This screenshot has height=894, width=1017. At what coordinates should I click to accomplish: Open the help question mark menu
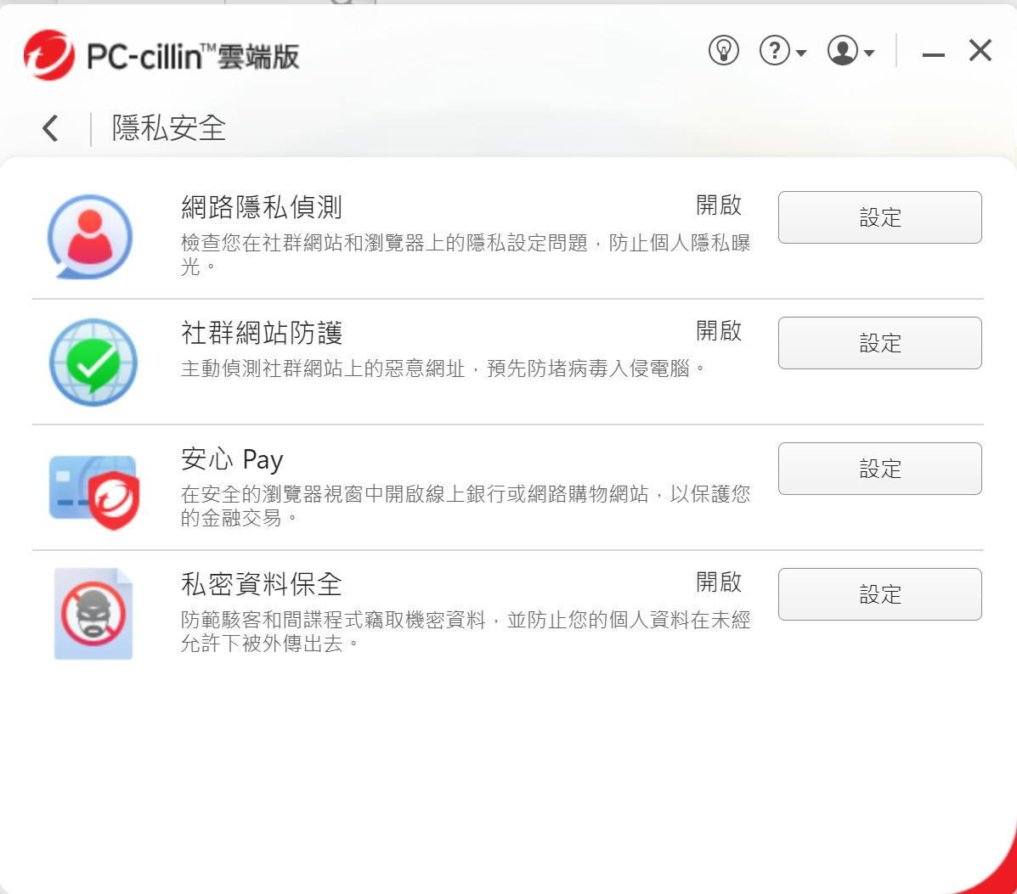point(783,51)
